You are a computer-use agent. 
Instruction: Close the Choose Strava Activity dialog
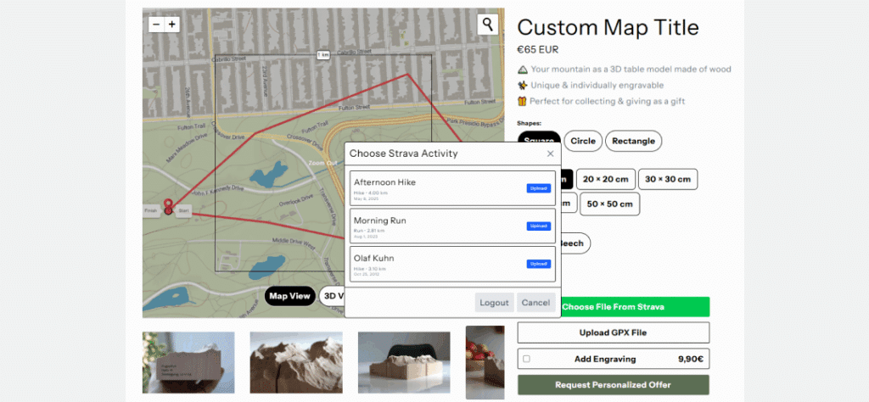pos(550,154)
